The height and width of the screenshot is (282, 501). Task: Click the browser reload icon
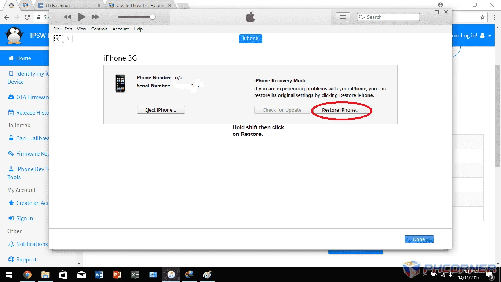(x=27, y=17)
